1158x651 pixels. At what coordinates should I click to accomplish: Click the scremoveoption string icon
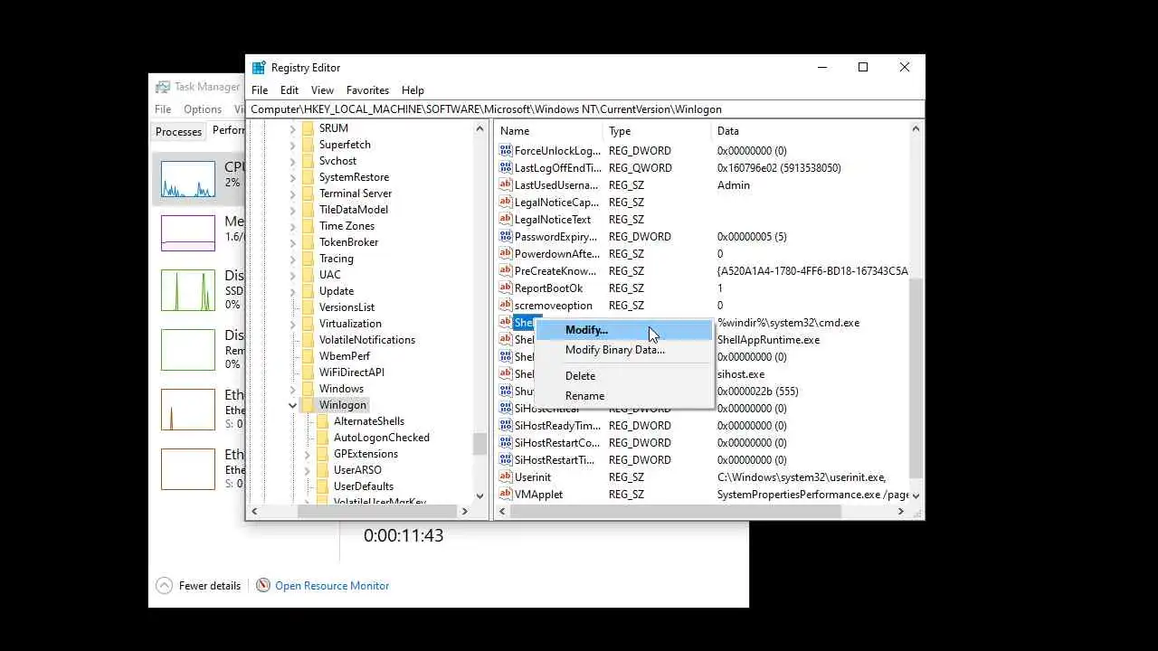506,306
